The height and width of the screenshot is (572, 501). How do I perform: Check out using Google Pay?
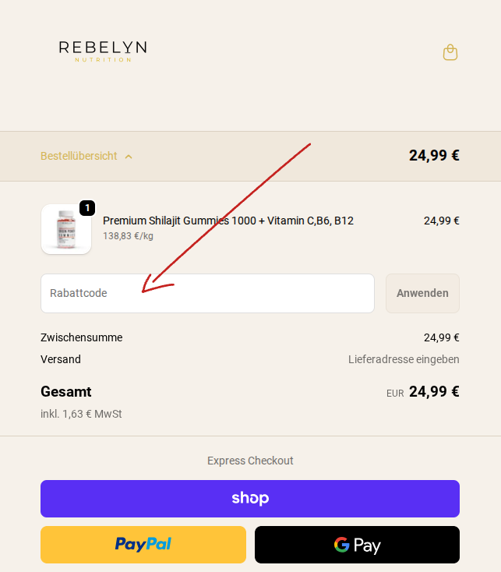click(357, 545)
